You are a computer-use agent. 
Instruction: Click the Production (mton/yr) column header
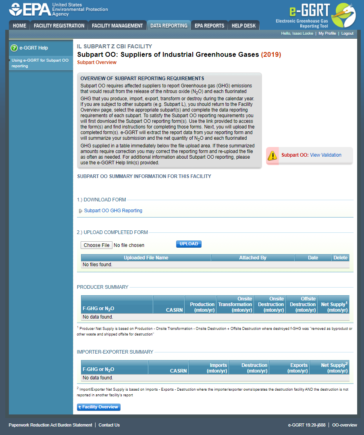(200, 304)
